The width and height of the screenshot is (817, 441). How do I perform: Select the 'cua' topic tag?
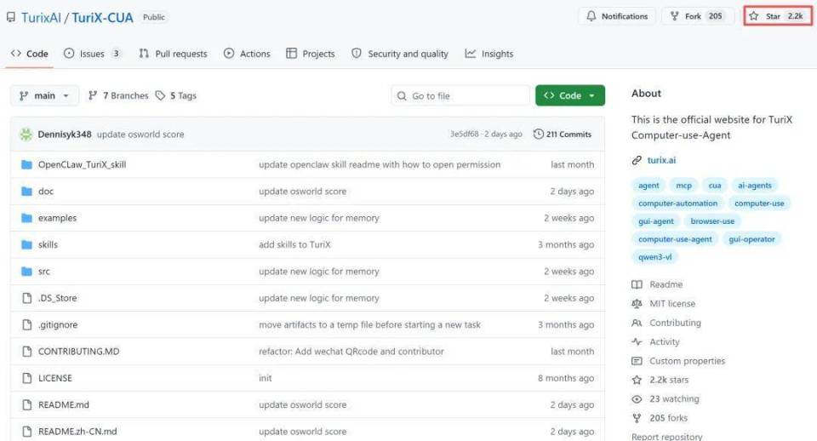715,185
